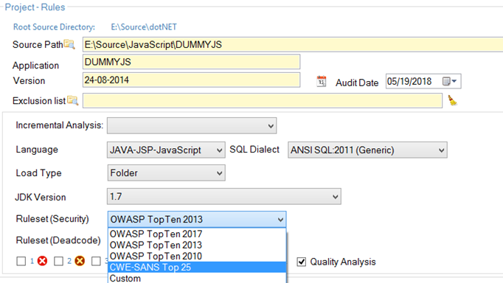Toggle the severity 2 checkbox
Image resolution: width=503 pixels, height=283 pixels.
point(58,261)
